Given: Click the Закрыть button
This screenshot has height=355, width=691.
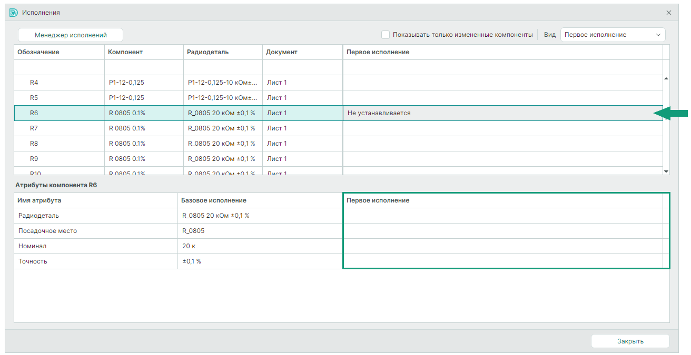Looking at the screenshot, I should point(630,341).
